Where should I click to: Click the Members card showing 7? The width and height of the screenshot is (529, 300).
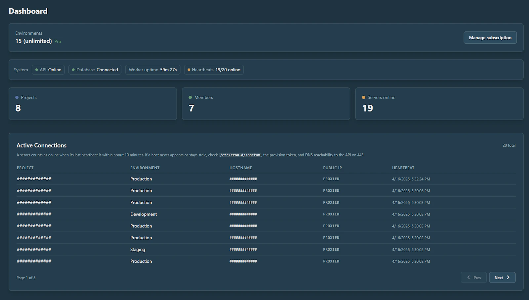[266, 104]
